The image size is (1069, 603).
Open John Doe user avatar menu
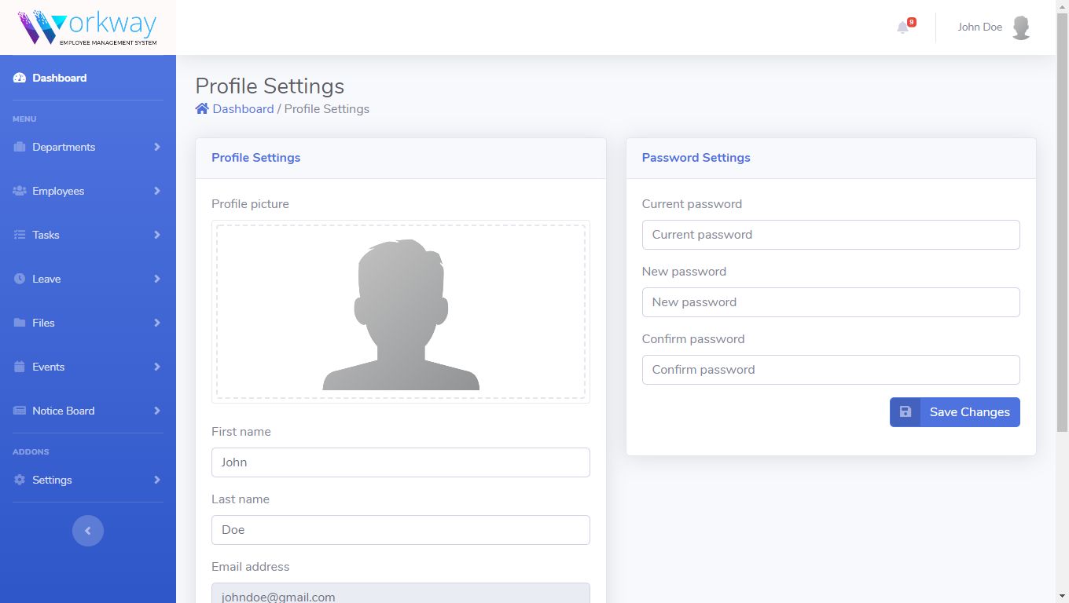(x=1021, y=27)
